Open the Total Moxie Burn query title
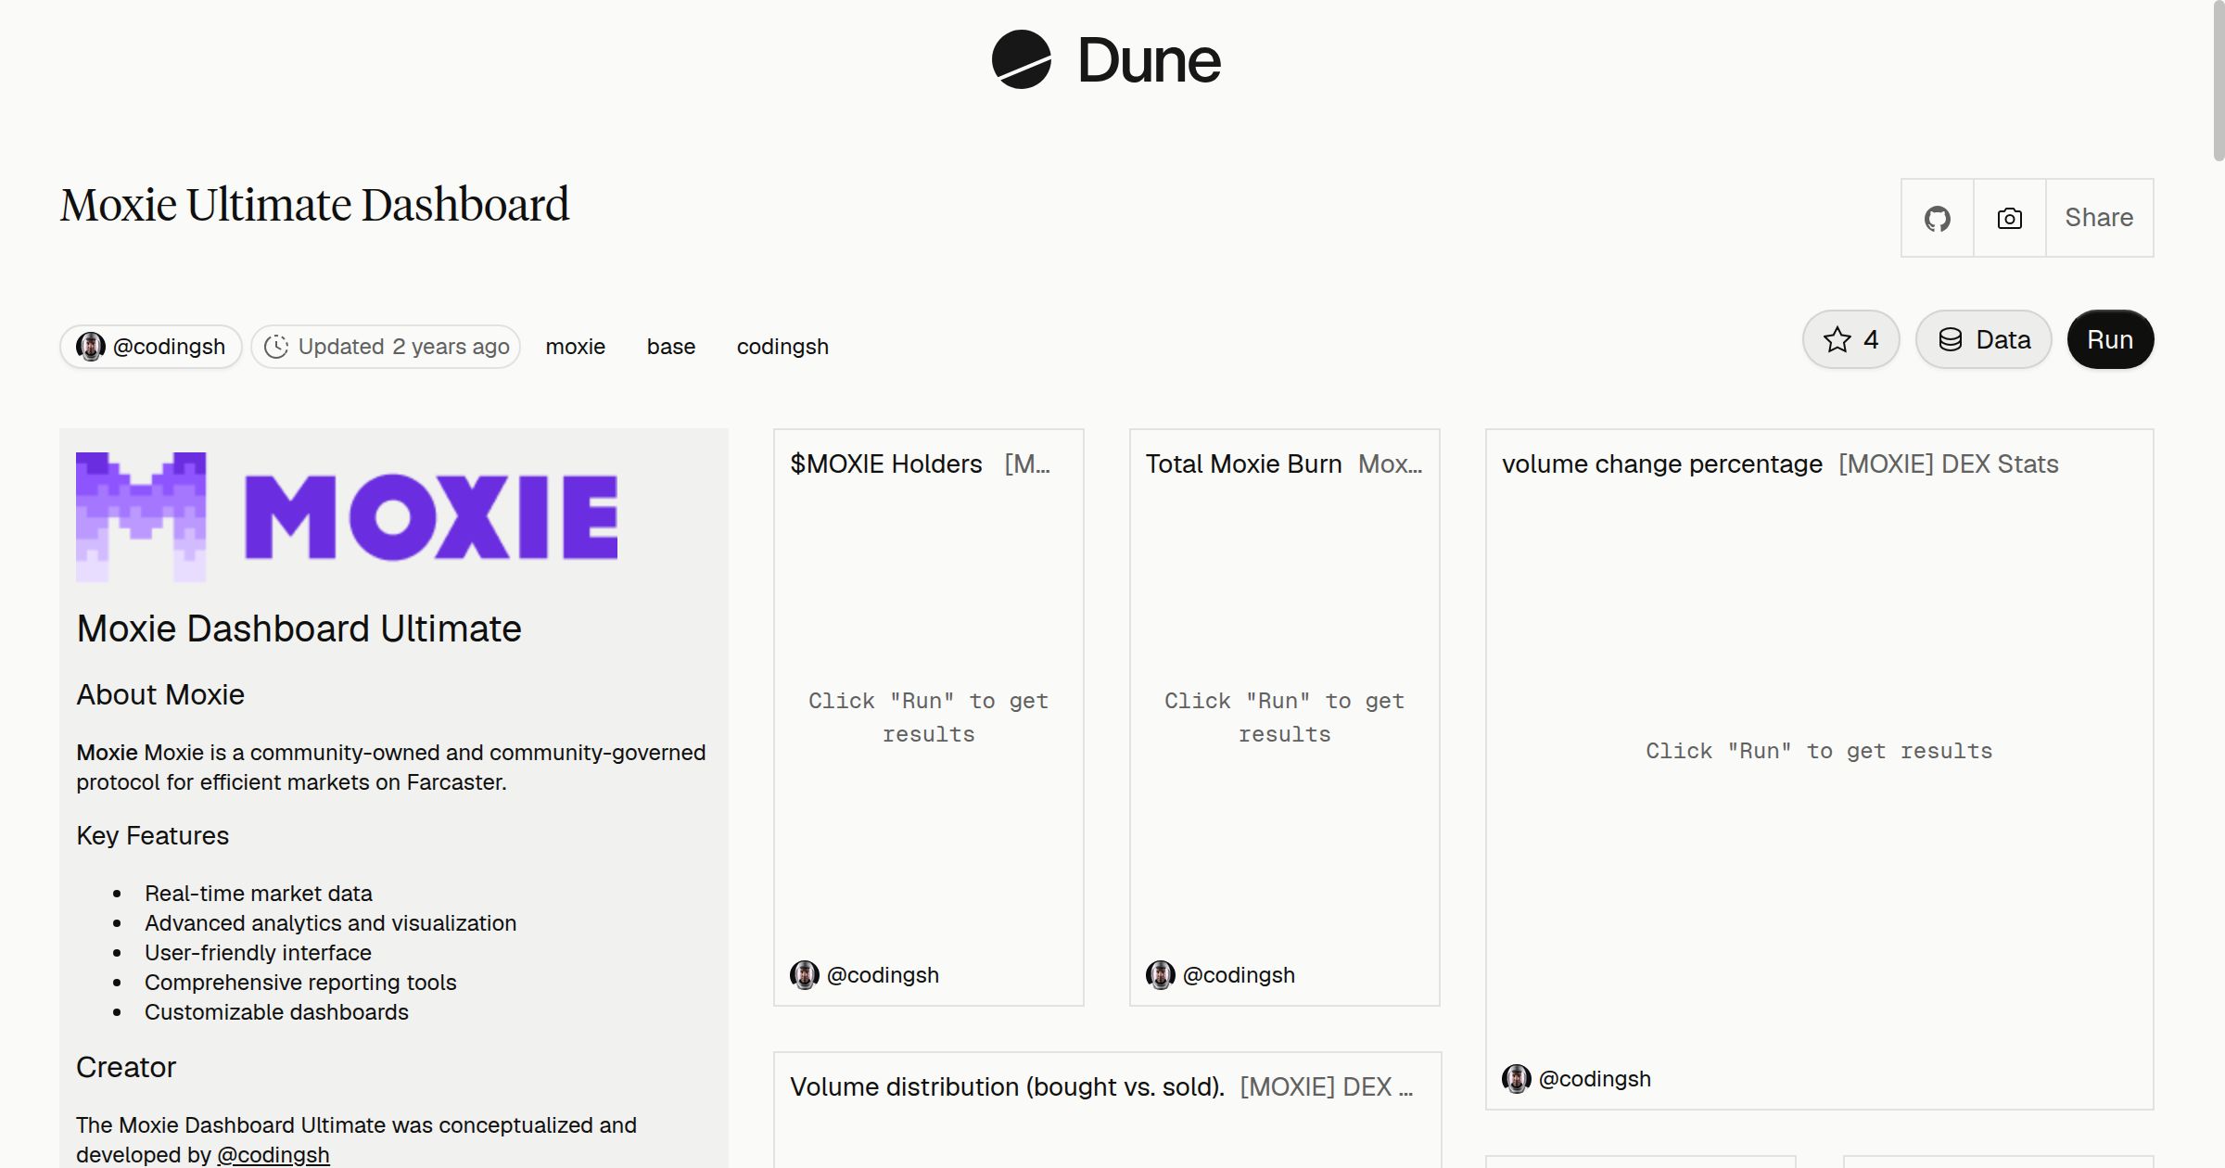Screen dimensions: 2225x1168 click(x=1244, y=463)
